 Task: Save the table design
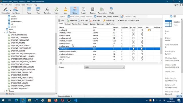61,21
